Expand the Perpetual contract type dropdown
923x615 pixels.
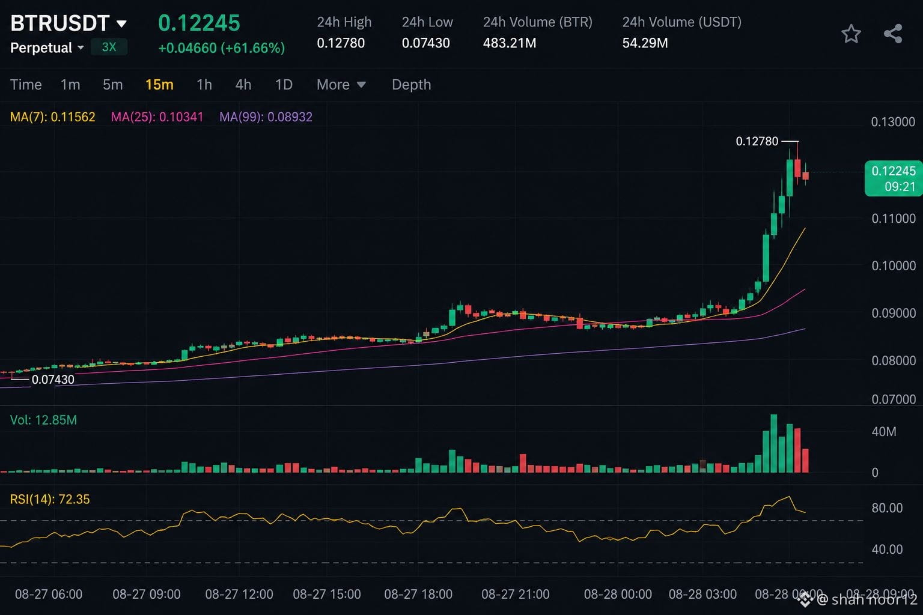(47, 47)
